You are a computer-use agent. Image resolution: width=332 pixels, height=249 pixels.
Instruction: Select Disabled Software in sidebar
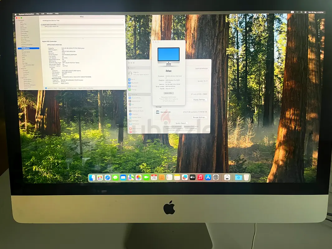coord(30,85)
